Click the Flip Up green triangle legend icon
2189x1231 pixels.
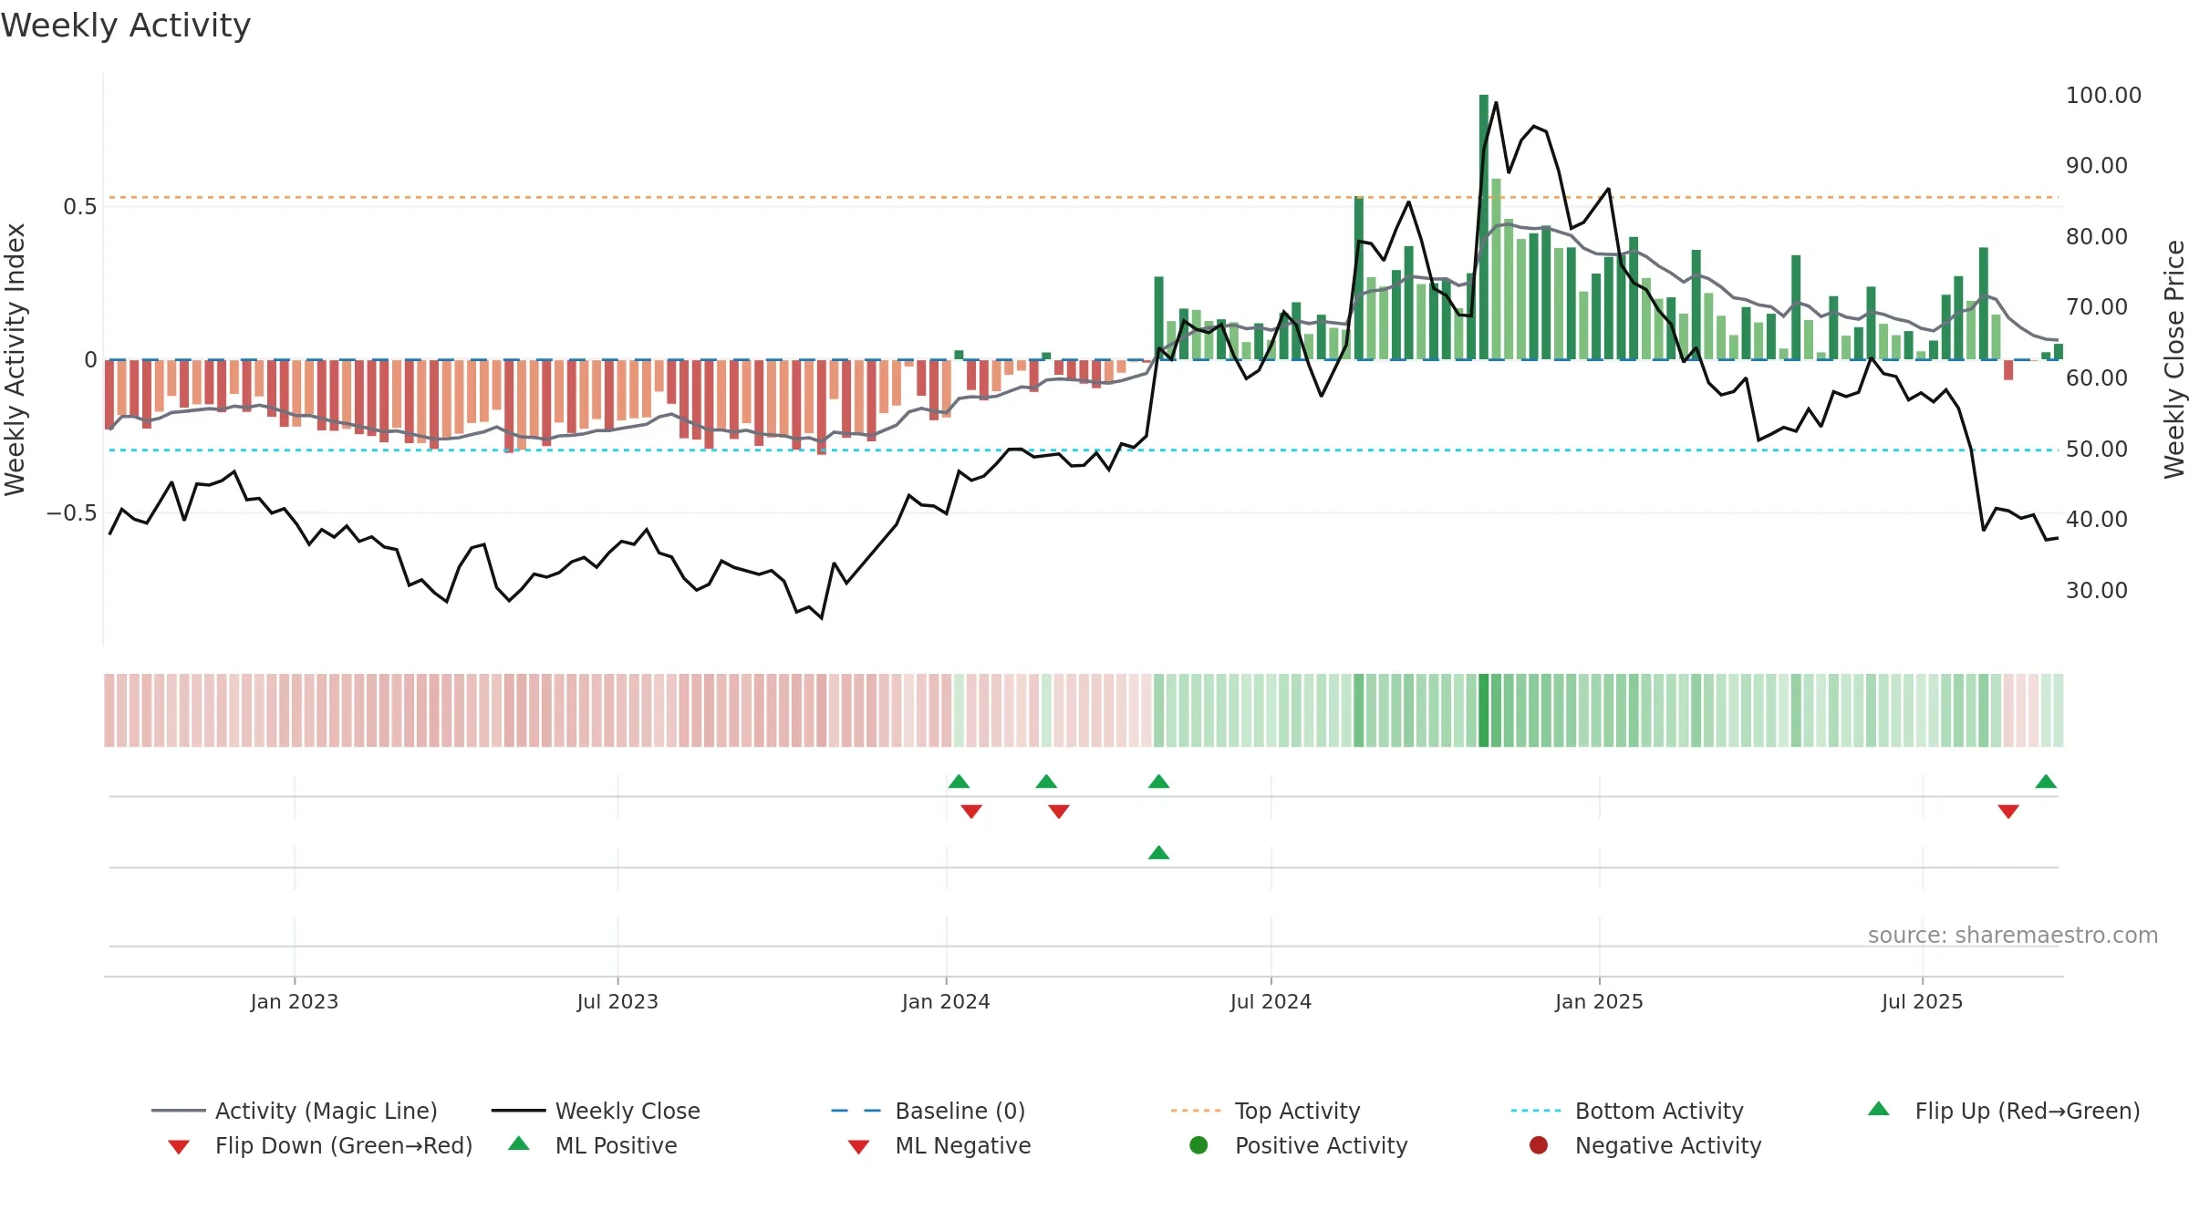click(1879, 1109)
